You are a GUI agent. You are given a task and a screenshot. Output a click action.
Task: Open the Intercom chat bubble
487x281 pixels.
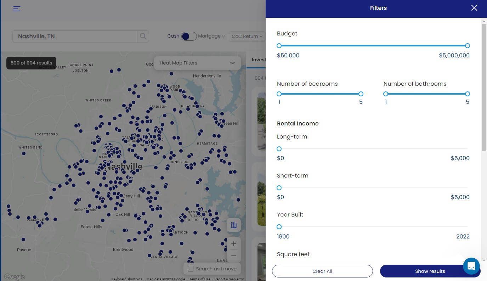[x=471, y=266]
